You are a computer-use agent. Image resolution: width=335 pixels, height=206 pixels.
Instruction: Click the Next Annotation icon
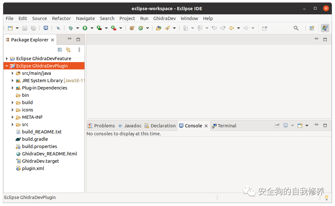click(x=186, y=28)
